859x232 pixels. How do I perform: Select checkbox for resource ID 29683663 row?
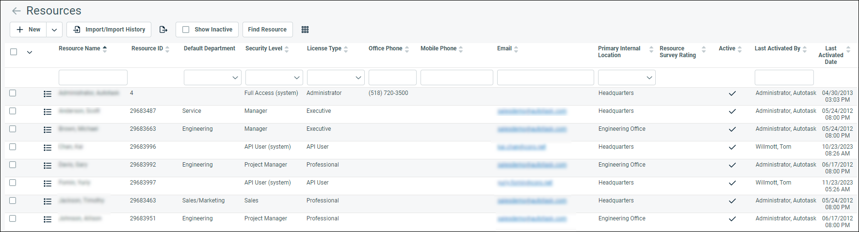coord(13,129)
